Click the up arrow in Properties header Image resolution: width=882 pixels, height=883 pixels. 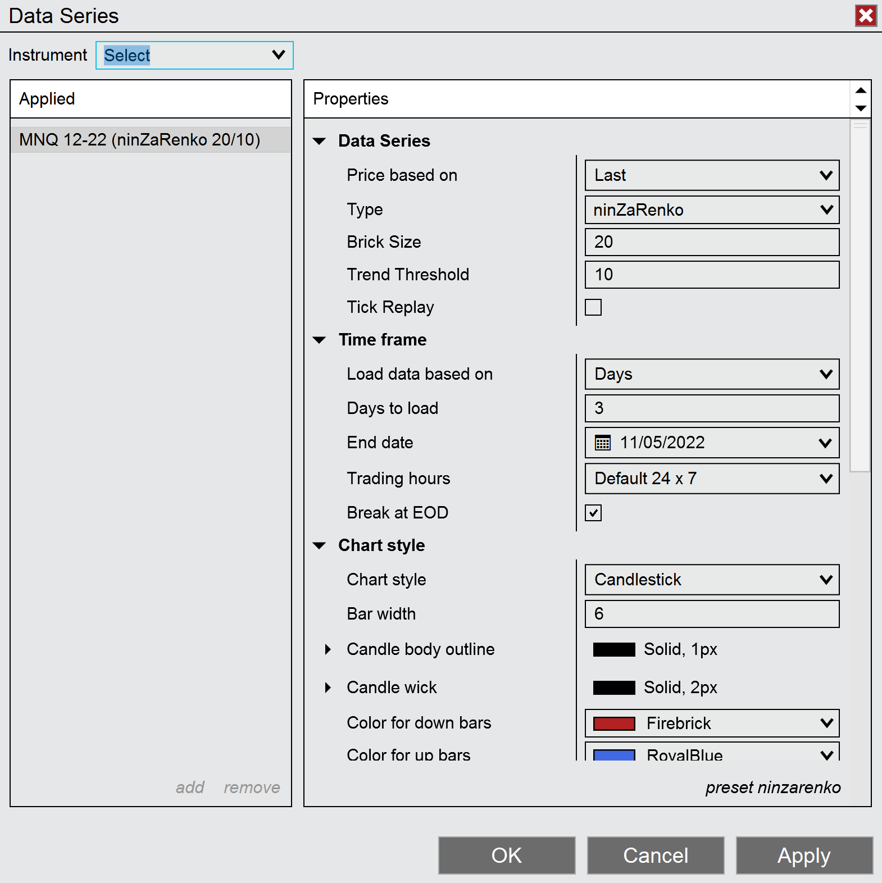pos(860,90)
